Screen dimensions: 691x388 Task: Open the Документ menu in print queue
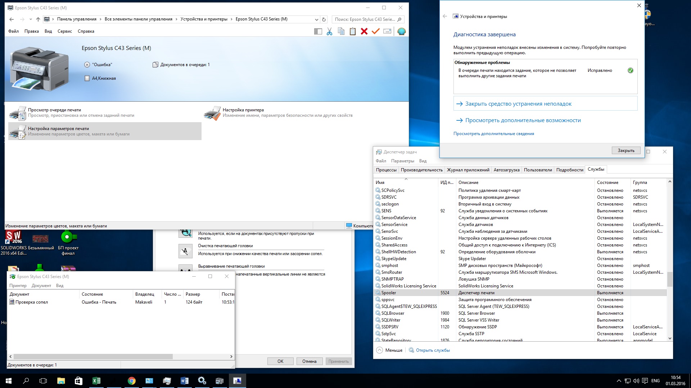point(41,286)
